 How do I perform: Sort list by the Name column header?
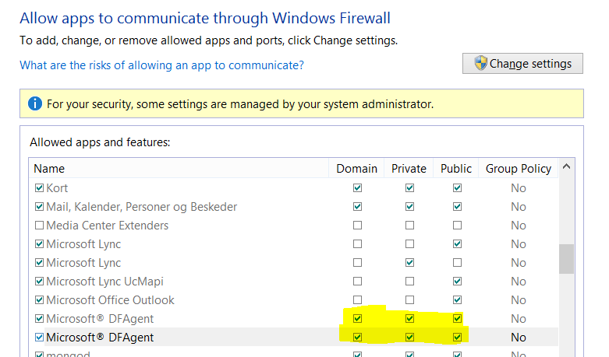point(50,168)
